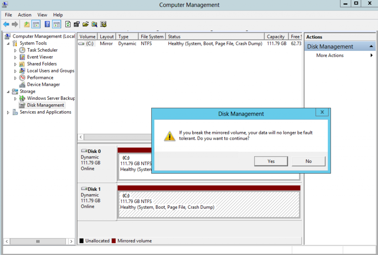The height and width of the screenshot is (255, 378).
Task: Click the yellow warning triangle in the dialog
Action: tap(169, 136)
